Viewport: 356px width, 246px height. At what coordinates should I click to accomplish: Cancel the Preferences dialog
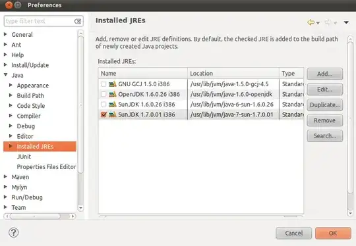click(x=294, y=233)
